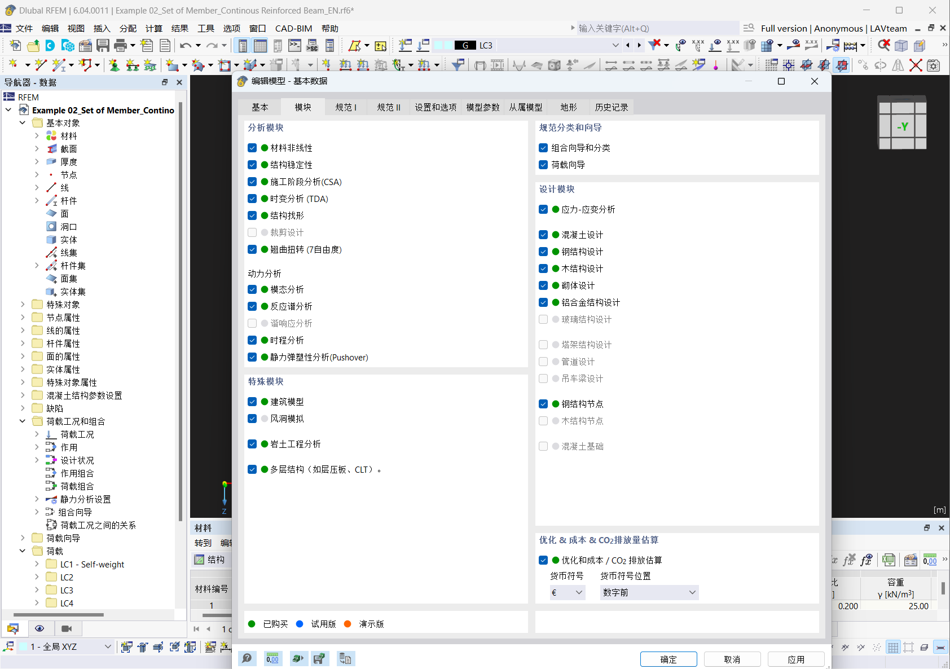Click the 应用 button
This screenshot has height=669, width=950.
[796, 659]
